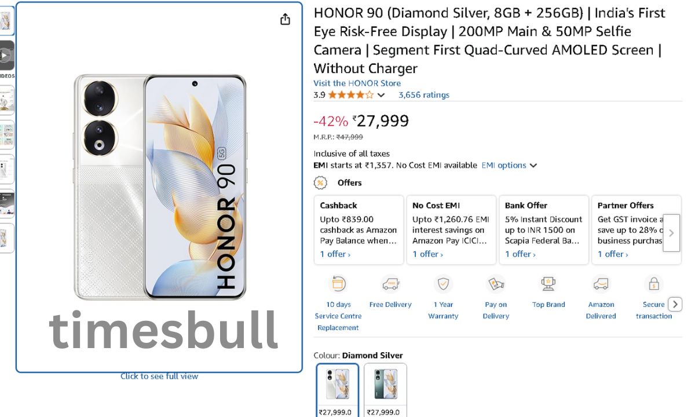Click the Secure transaction lock icon
The width and height of the screenshot is (695, 417).
pyautogui.click(x=653, y=284)
